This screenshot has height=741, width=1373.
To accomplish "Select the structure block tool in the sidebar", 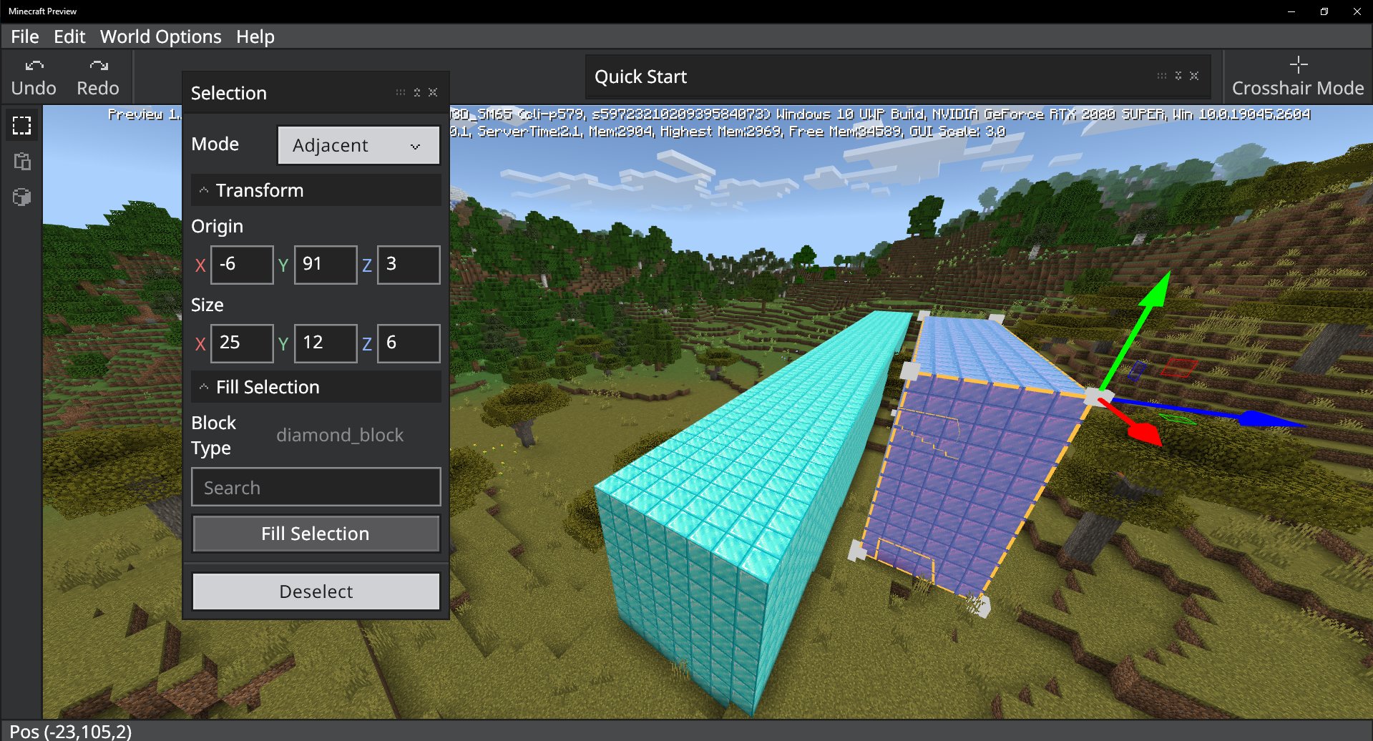I will point(21,197).
